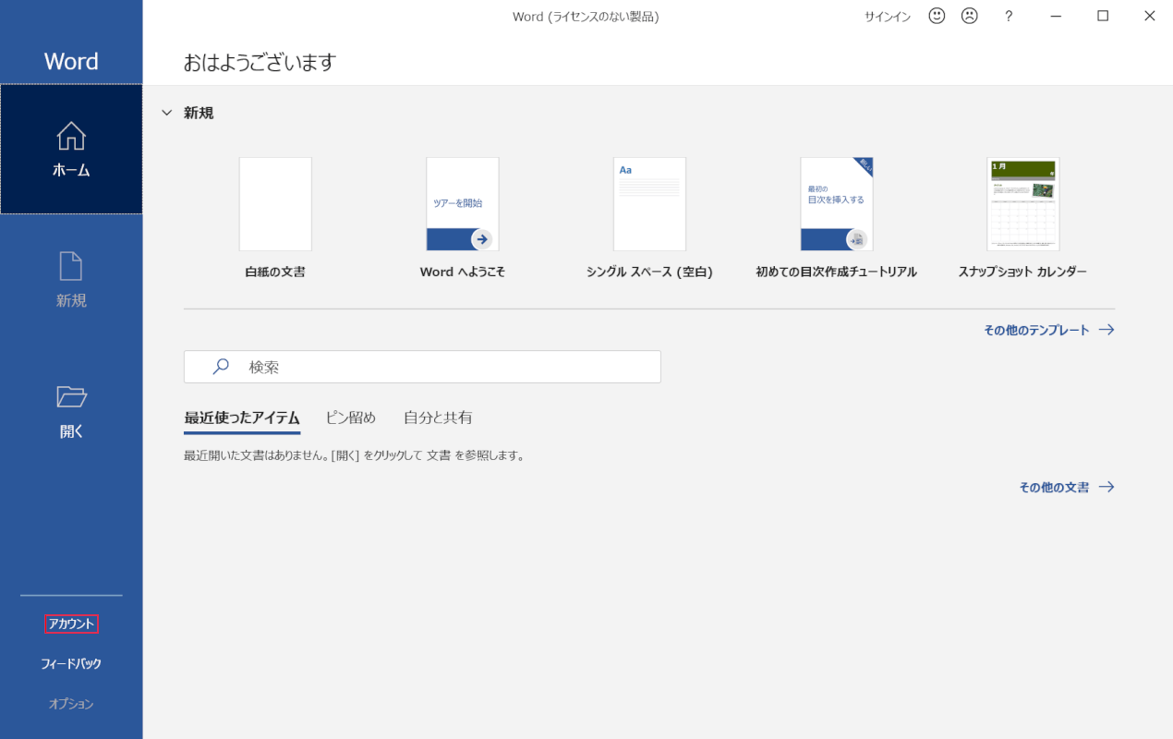Viewport: 1173px width, 739px height.
Task: Switch to the 自分と共有 tab
Action: click(438, 418)
